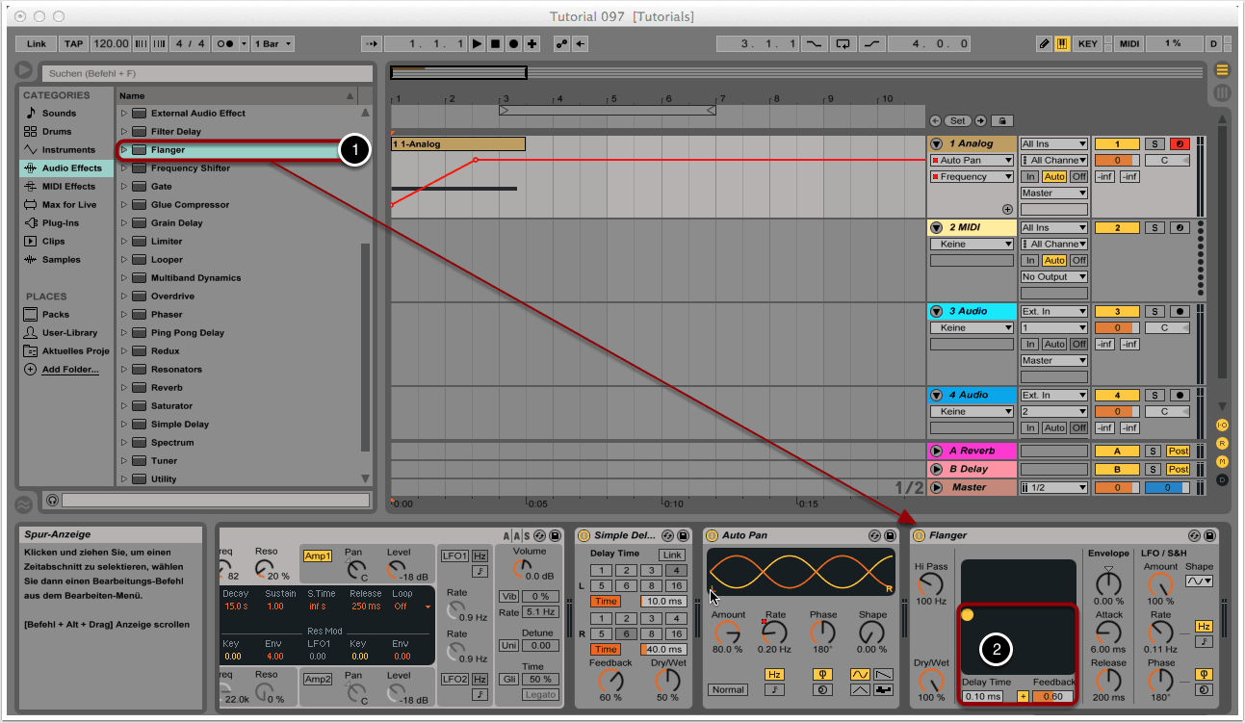1245x723 pixels.
Task: Select the MIDI Effects category
Action: click(67, 187)
